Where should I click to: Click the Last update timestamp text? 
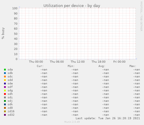[108, 118]
